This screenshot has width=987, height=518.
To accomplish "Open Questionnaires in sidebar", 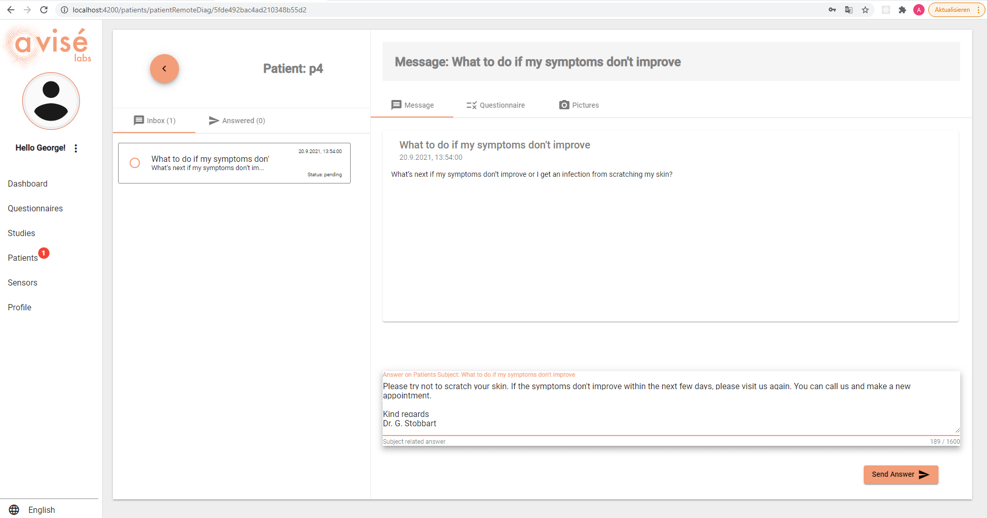I will tap(36, 209).
